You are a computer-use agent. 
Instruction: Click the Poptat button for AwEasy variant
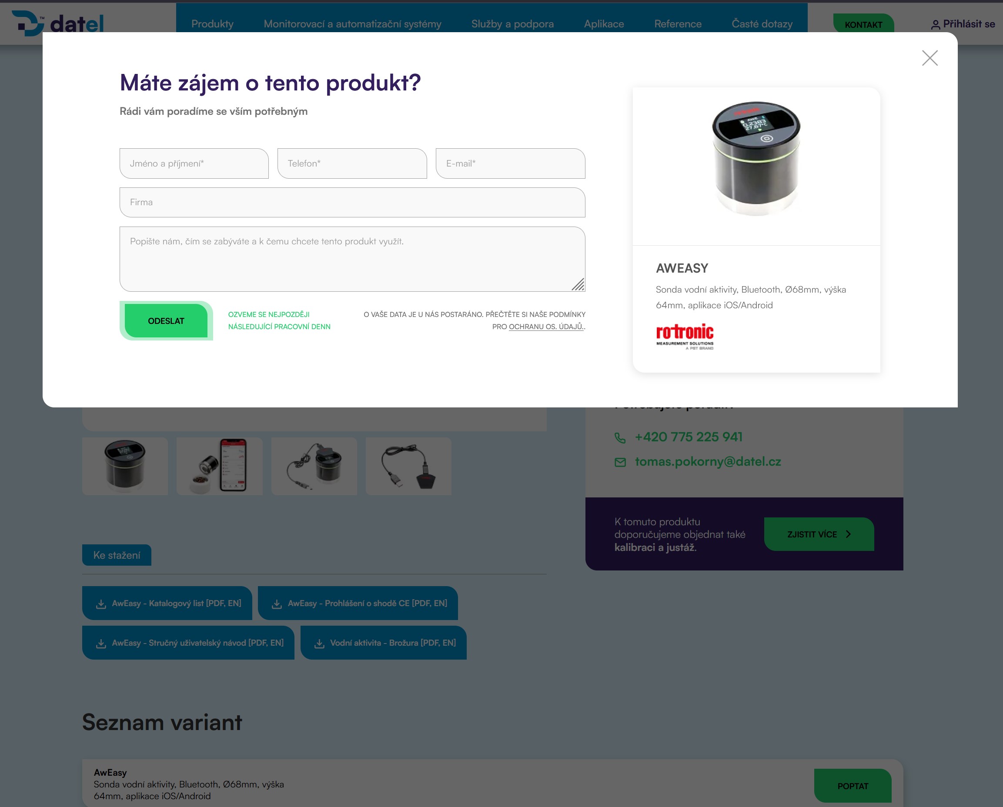click(853, 786)
